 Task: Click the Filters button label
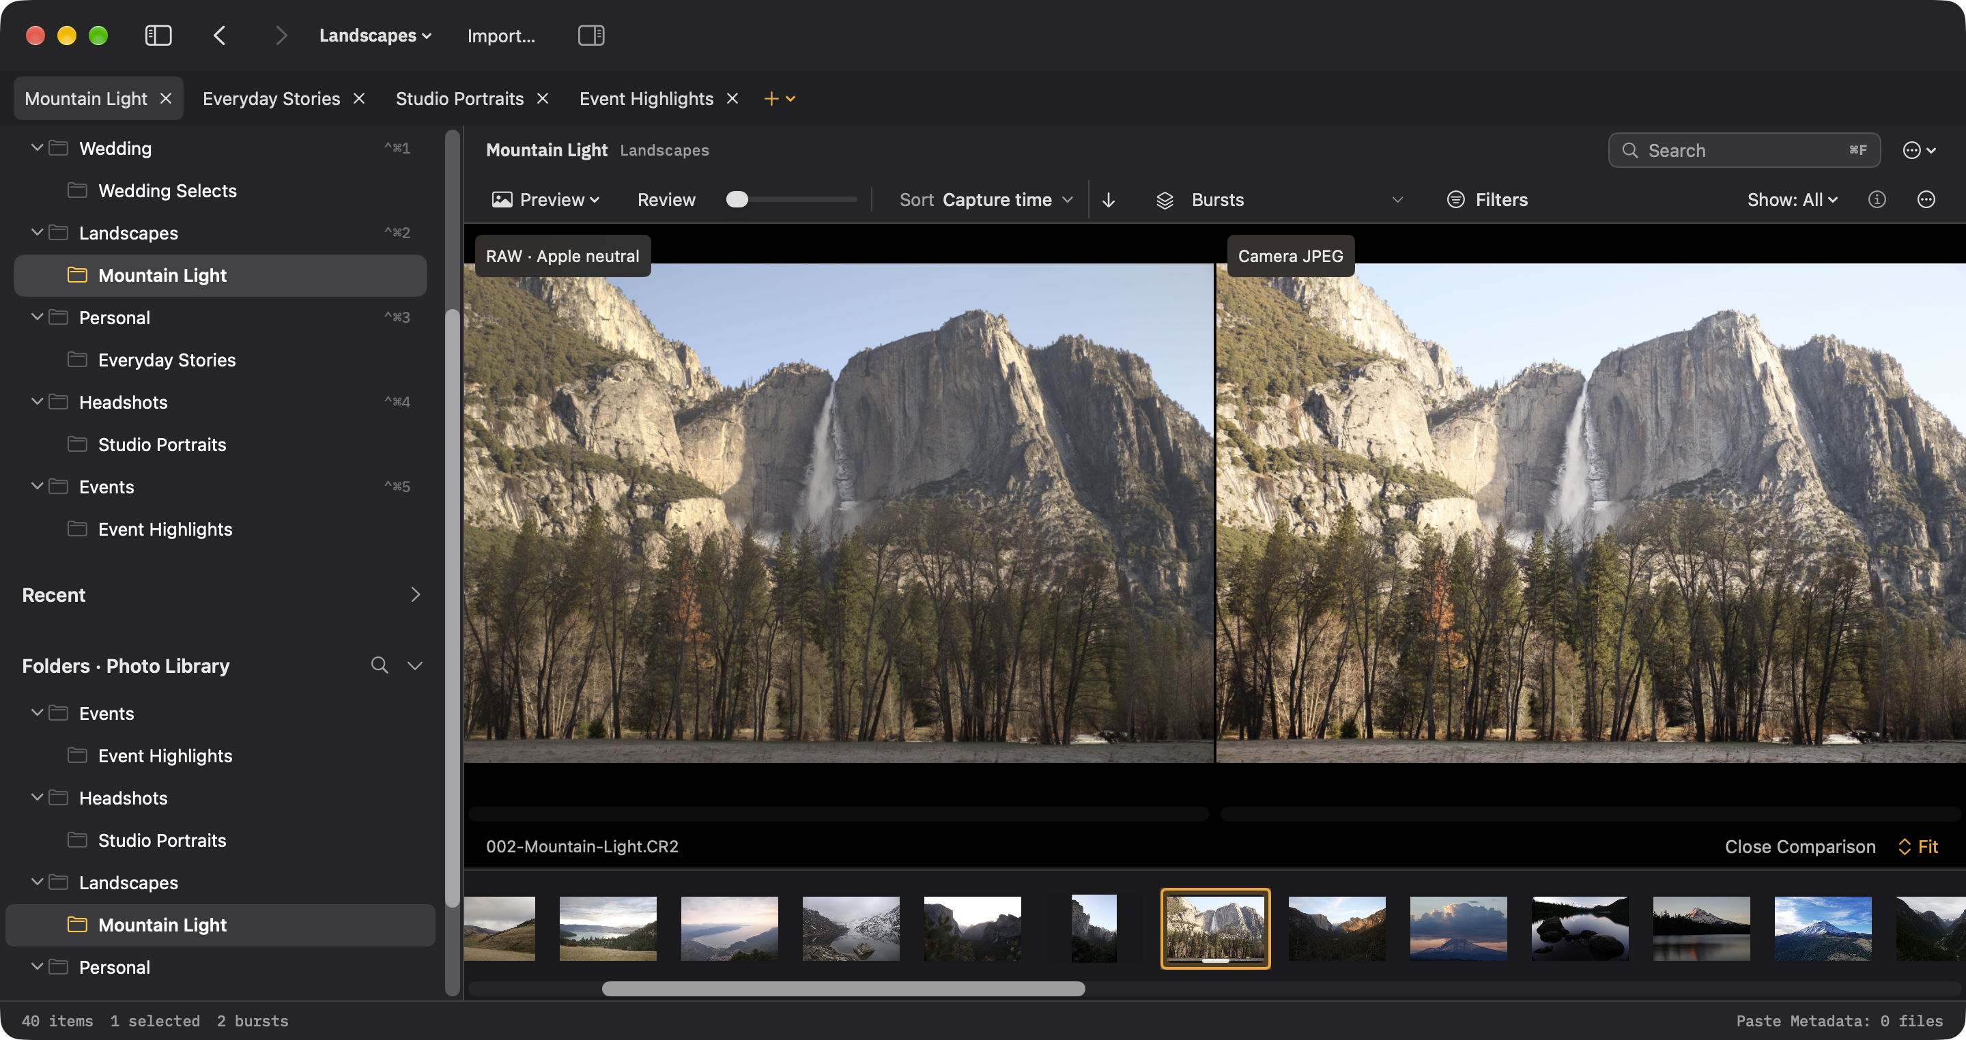tap(1501, 200)
